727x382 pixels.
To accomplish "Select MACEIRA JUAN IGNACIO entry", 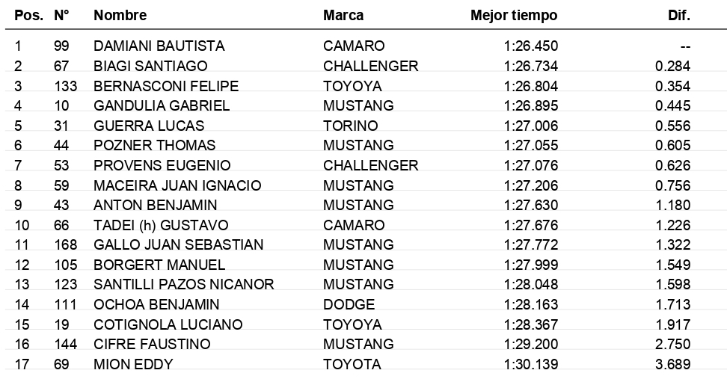I will [177, 185].
